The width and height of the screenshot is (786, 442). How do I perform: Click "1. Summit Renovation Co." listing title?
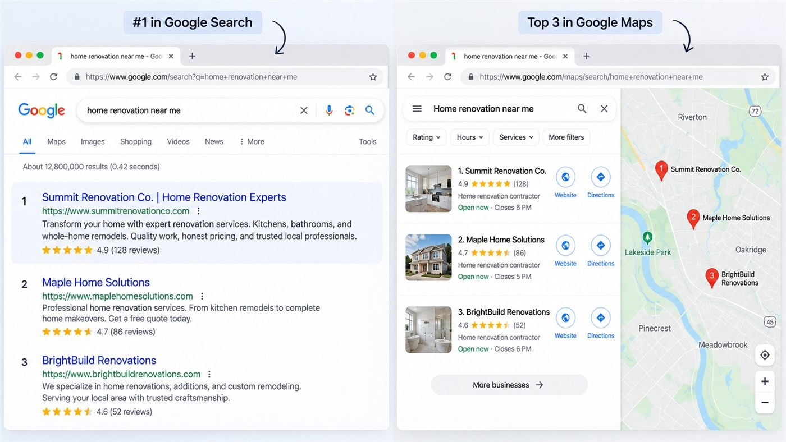click(x=502, y=171)
